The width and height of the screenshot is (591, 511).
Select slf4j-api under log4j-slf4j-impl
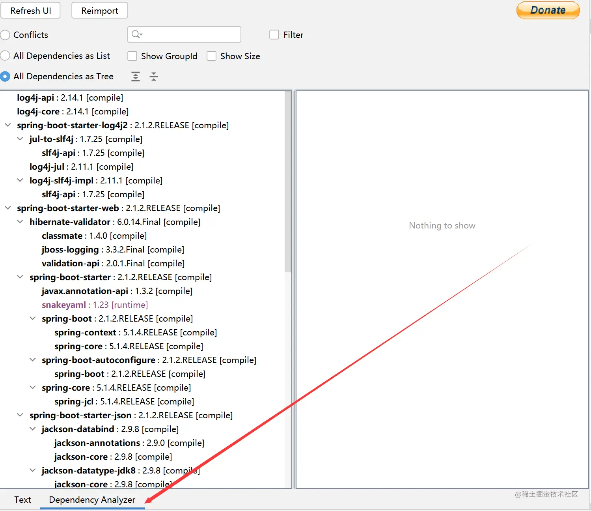pos(93,194)
